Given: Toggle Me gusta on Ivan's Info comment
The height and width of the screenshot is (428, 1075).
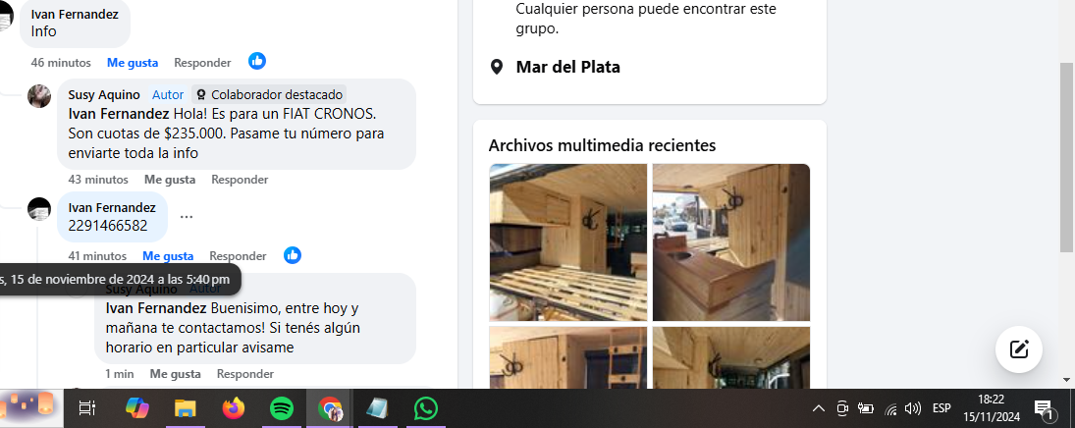Looking at the screenshot, I should point(133,63).
